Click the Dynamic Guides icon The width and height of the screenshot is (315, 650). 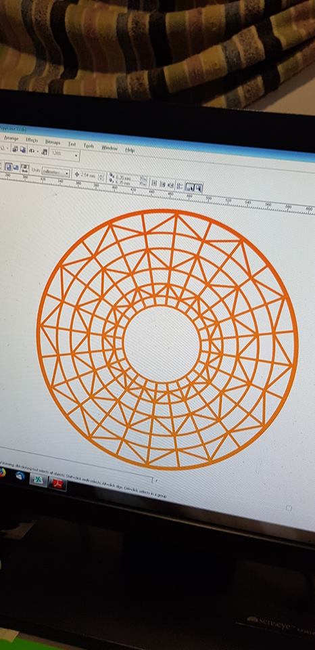point(179,186)
